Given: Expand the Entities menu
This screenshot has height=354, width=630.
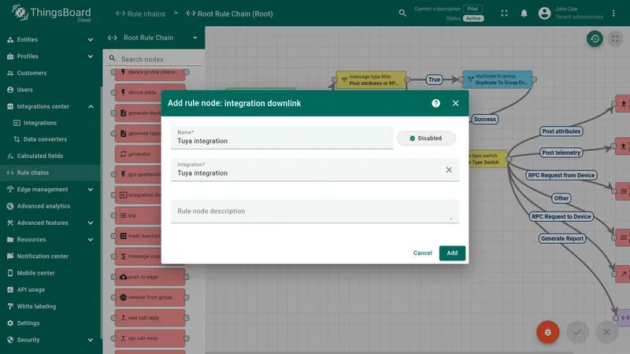Looking at the screenshot, I should tap(50, 39).
